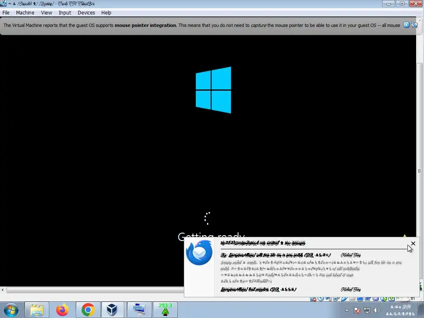Open the keyboard-monitor app on taskbar
424x318 pixels.
(139, 310)
